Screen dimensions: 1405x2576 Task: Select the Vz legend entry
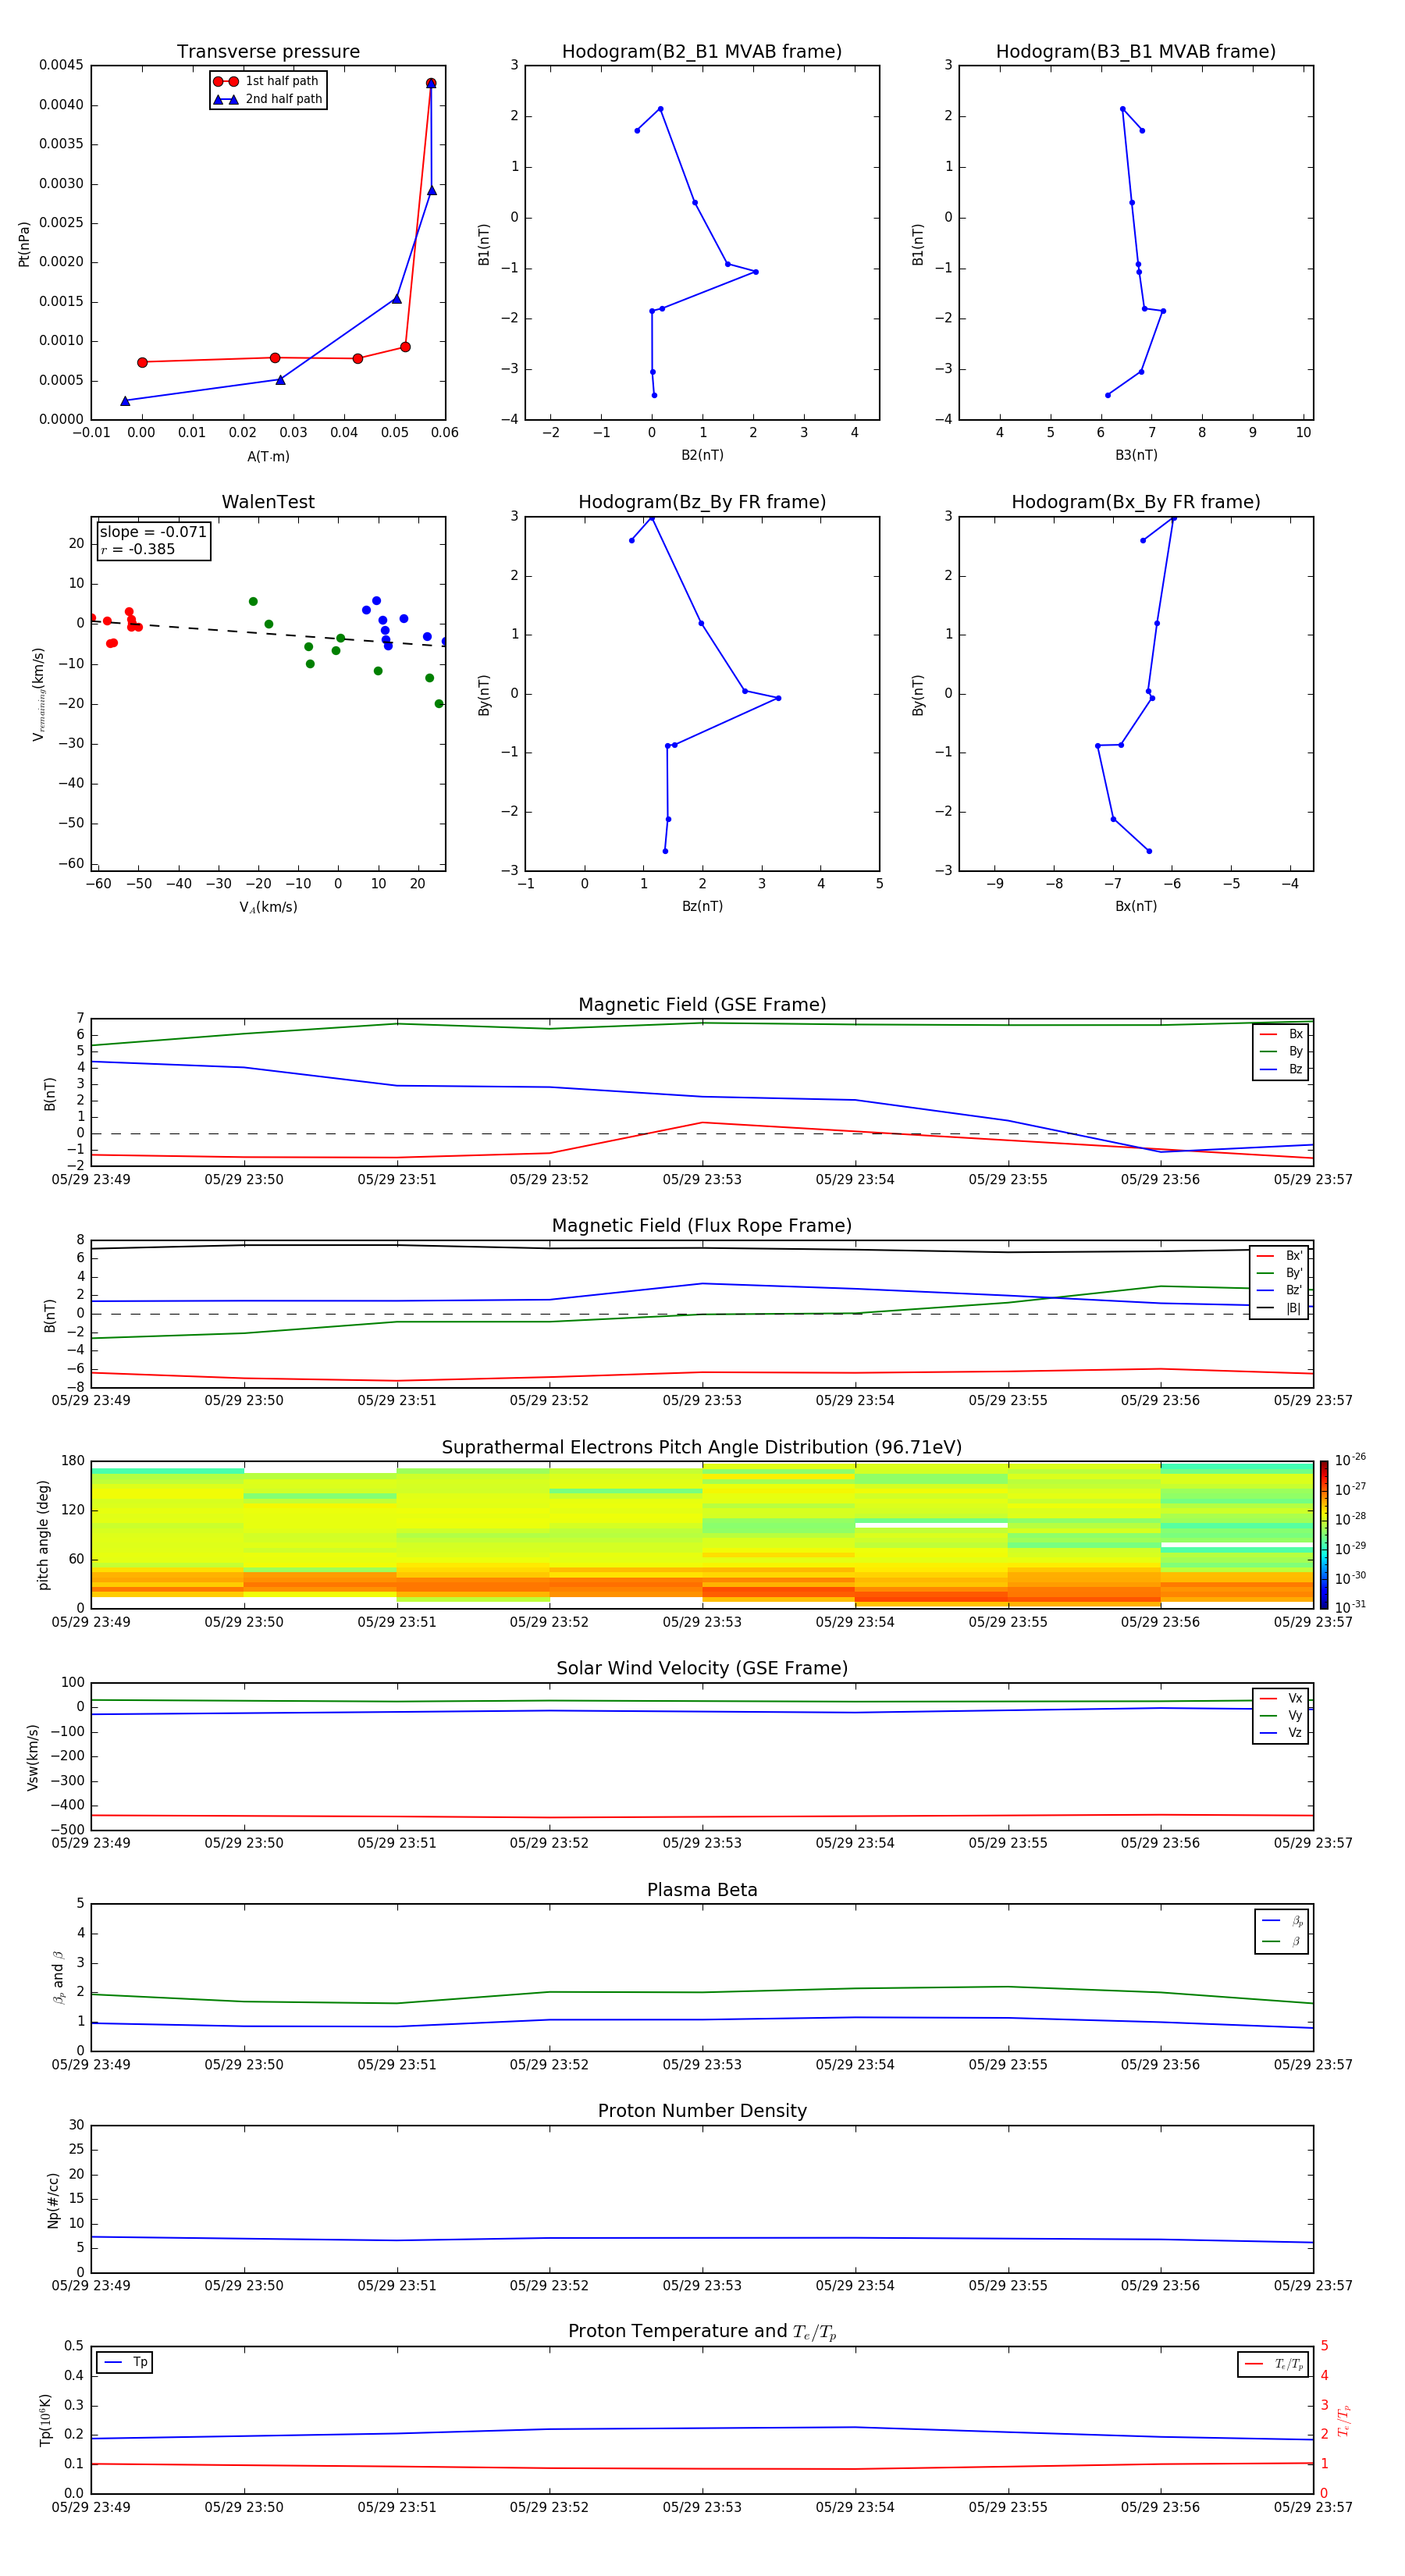pyautogui.click(x=1281, y=1732)
